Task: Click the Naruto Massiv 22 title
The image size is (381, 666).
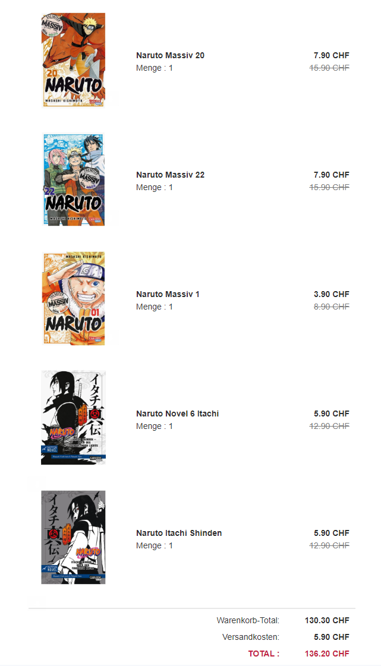Action: click(x=170, y=175)
